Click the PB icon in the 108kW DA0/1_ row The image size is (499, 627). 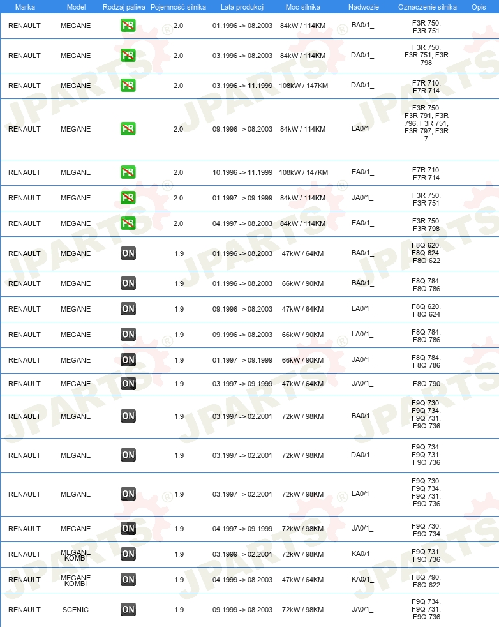(128, 86)
